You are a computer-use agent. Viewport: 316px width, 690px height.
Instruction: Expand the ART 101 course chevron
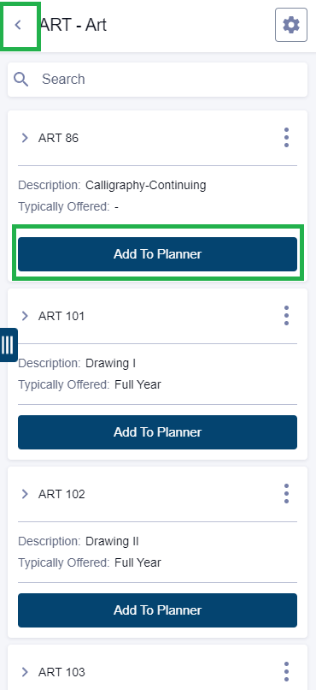pyautogui.click(x=25, y=316)
